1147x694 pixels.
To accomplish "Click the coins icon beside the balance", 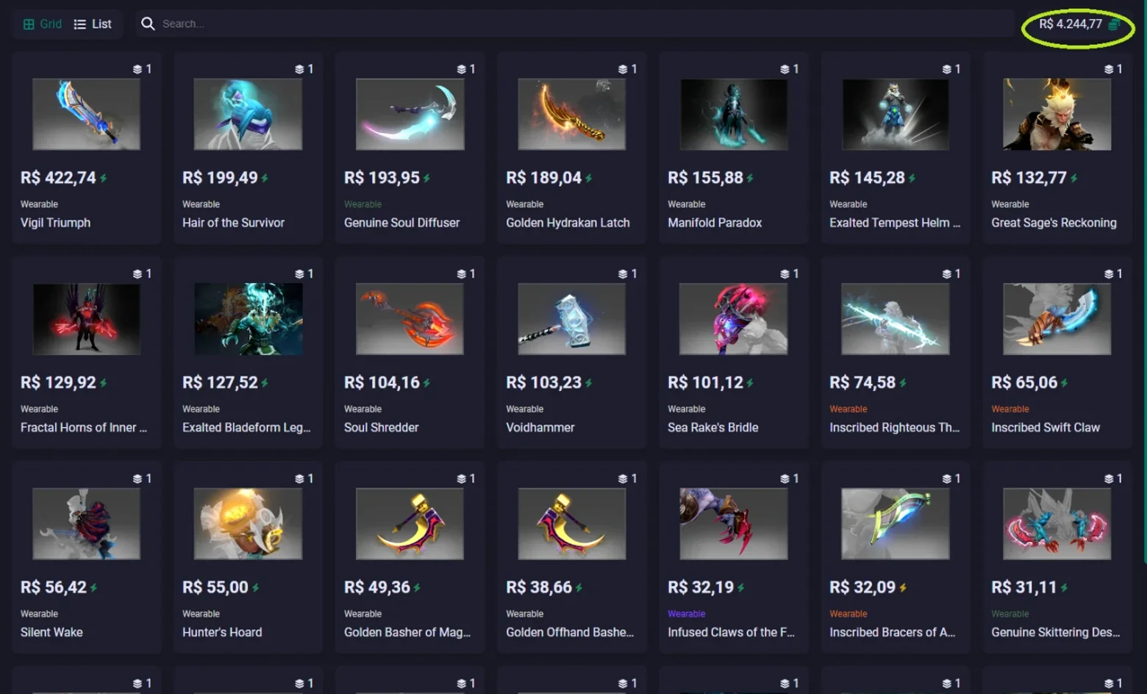I will tap(1114, 24).
